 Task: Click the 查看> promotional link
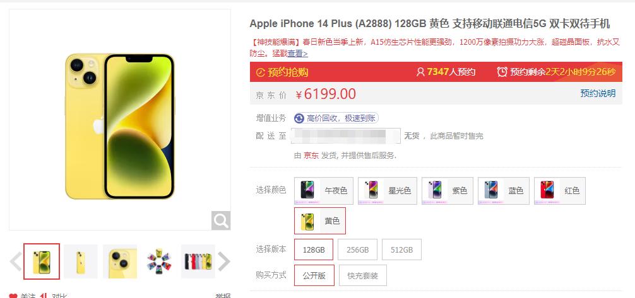[x=298, y=54]
